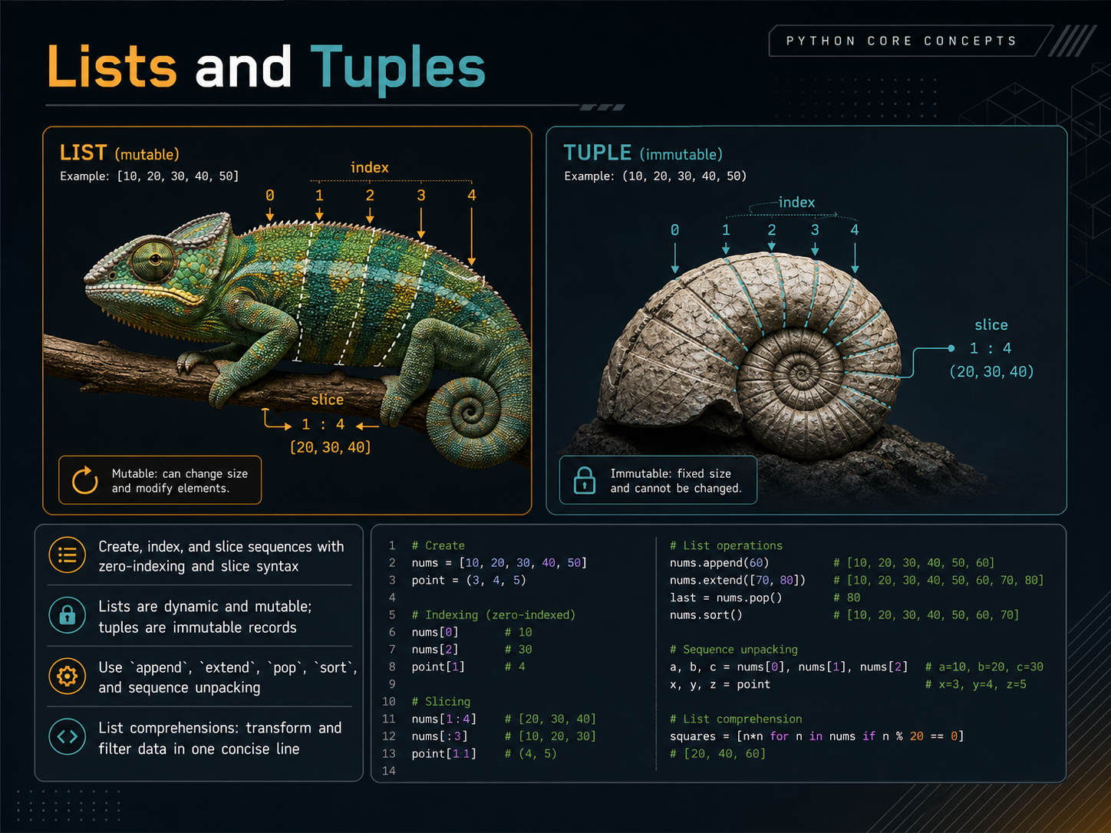Viewport: 1111px width, 833px height.
Task: Click the "TUPLE (immutable)" panel heading
Action: 643,153
